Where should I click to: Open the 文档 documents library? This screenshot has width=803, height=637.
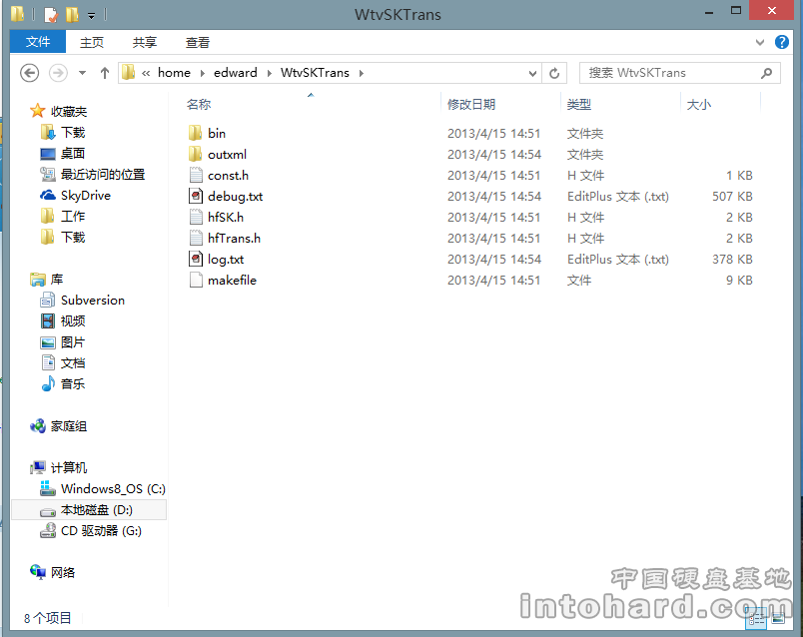(x=73, y=363)
